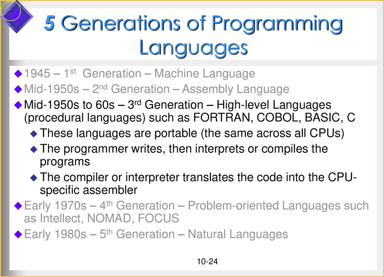This screenshot has height=277, width=384.
Task: Click the purple diamond bullet beside '1945'
Action: tap(18, 74)
